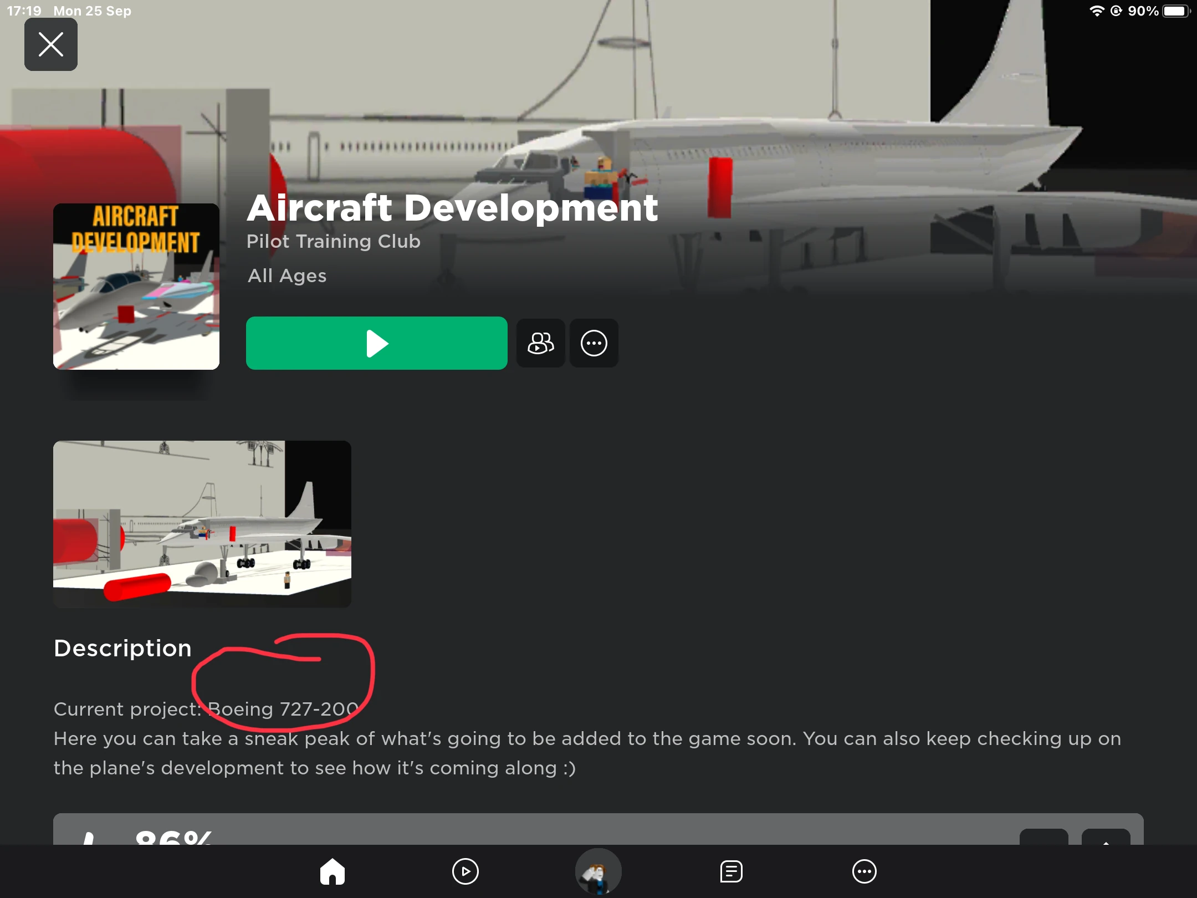1197x898 pixels.
Task: Open the invite friends to play icon
Action: click(x=540, y=343)
